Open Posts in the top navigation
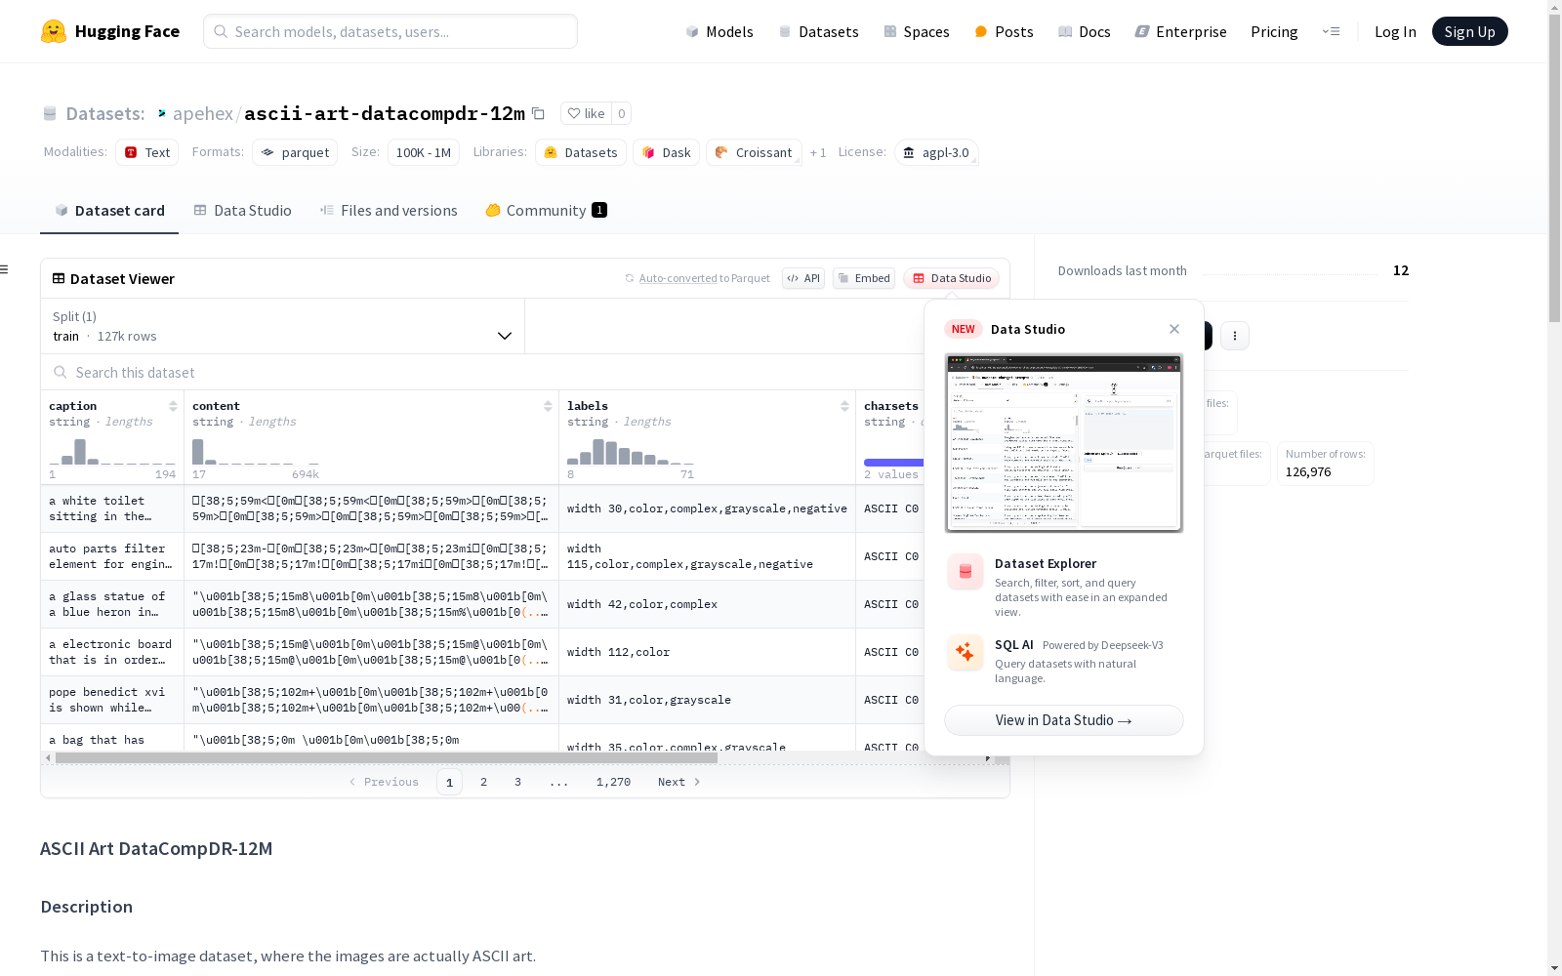 1004,31
